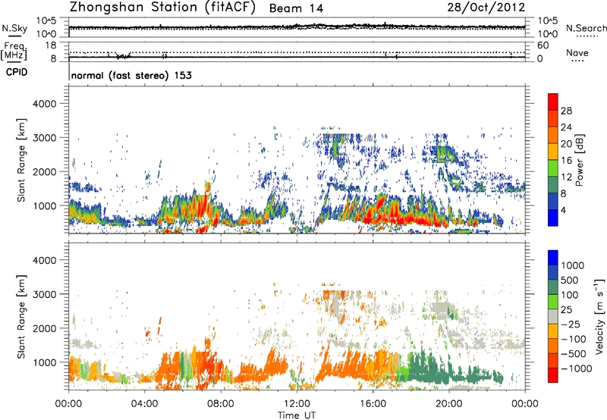This screenshot has height=420, width=607.
Task: Click the Time UT axis title
Action: (297, 415)
